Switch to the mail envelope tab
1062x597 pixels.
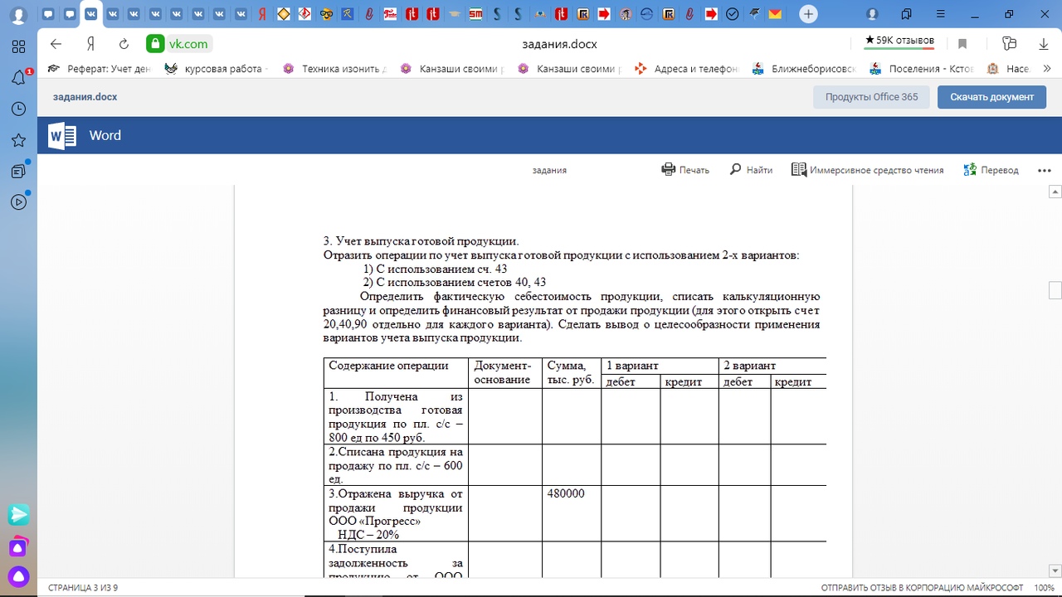(775, 14)
